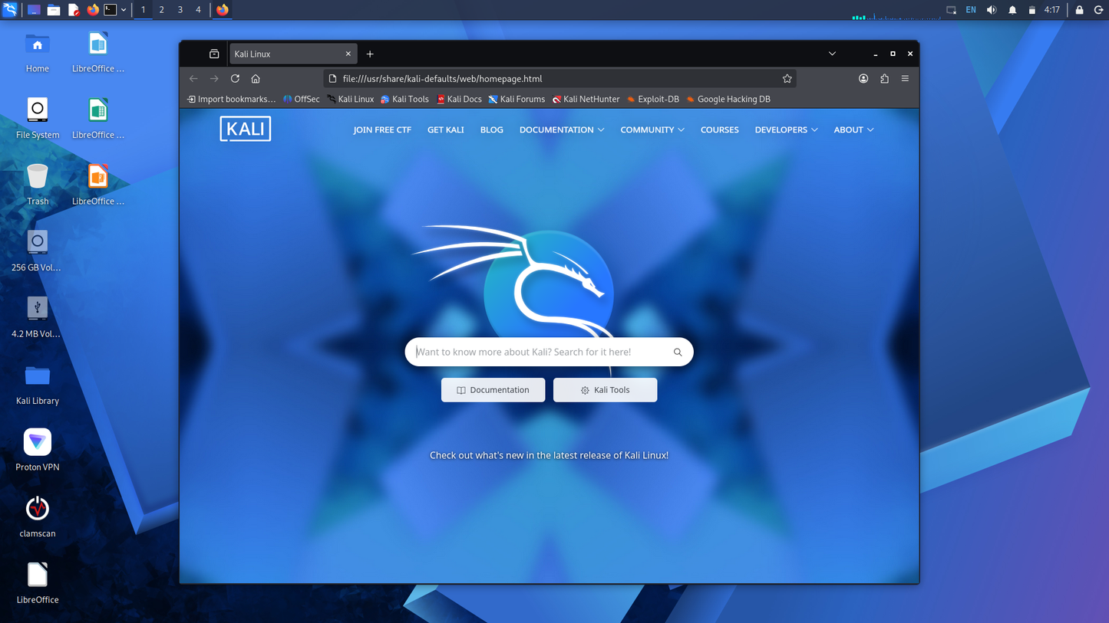Click the Firefox forward arrow

(214, 78)
